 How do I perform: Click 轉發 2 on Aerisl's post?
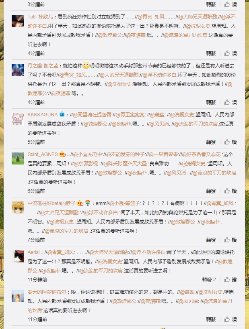click(x=209, y=280)
